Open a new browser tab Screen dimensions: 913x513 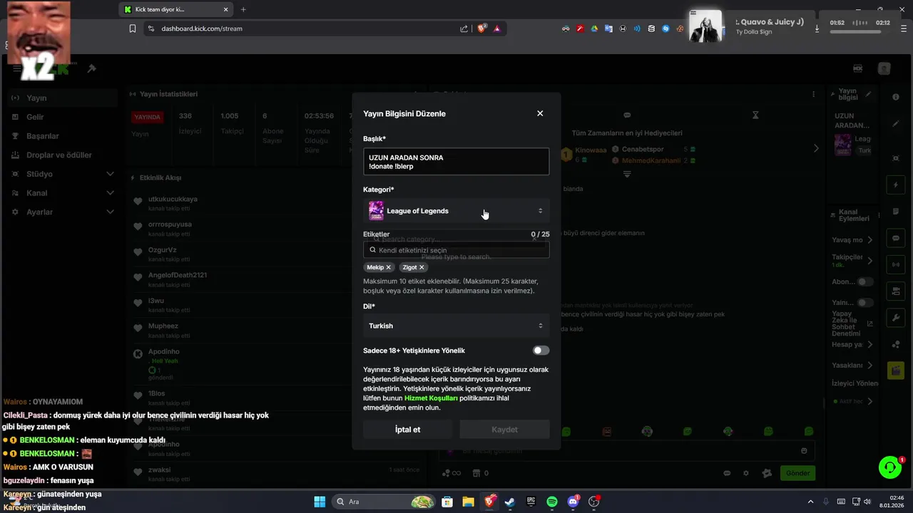point(243,9)
